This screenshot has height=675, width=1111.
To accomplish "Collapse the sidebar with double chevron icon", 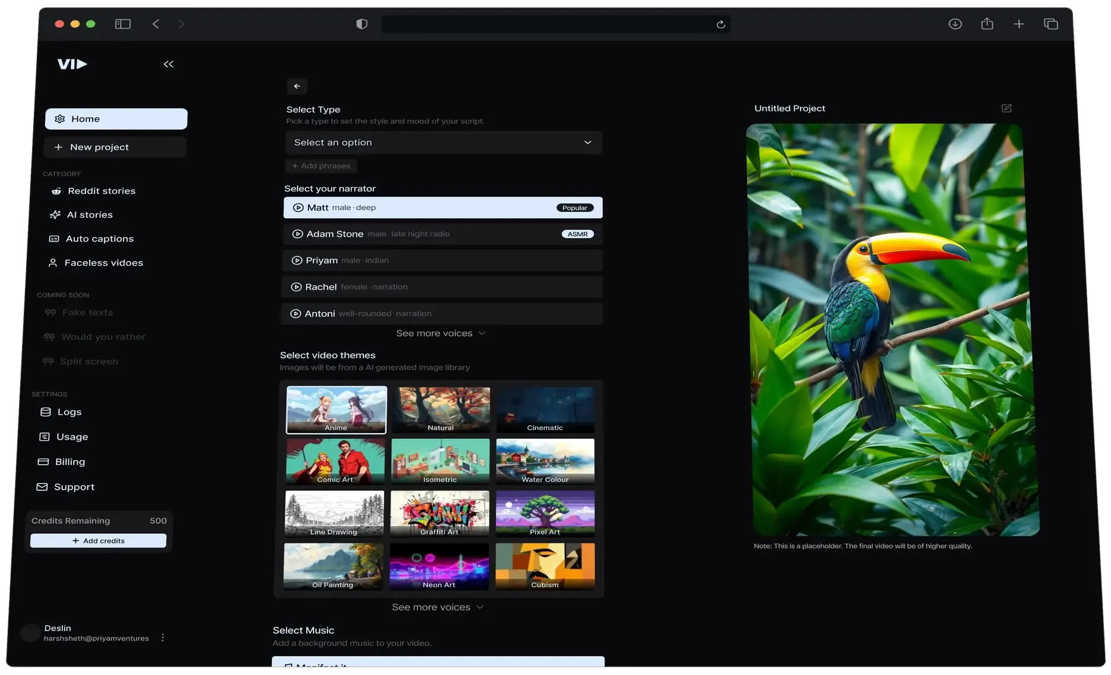I will point(169,64).
